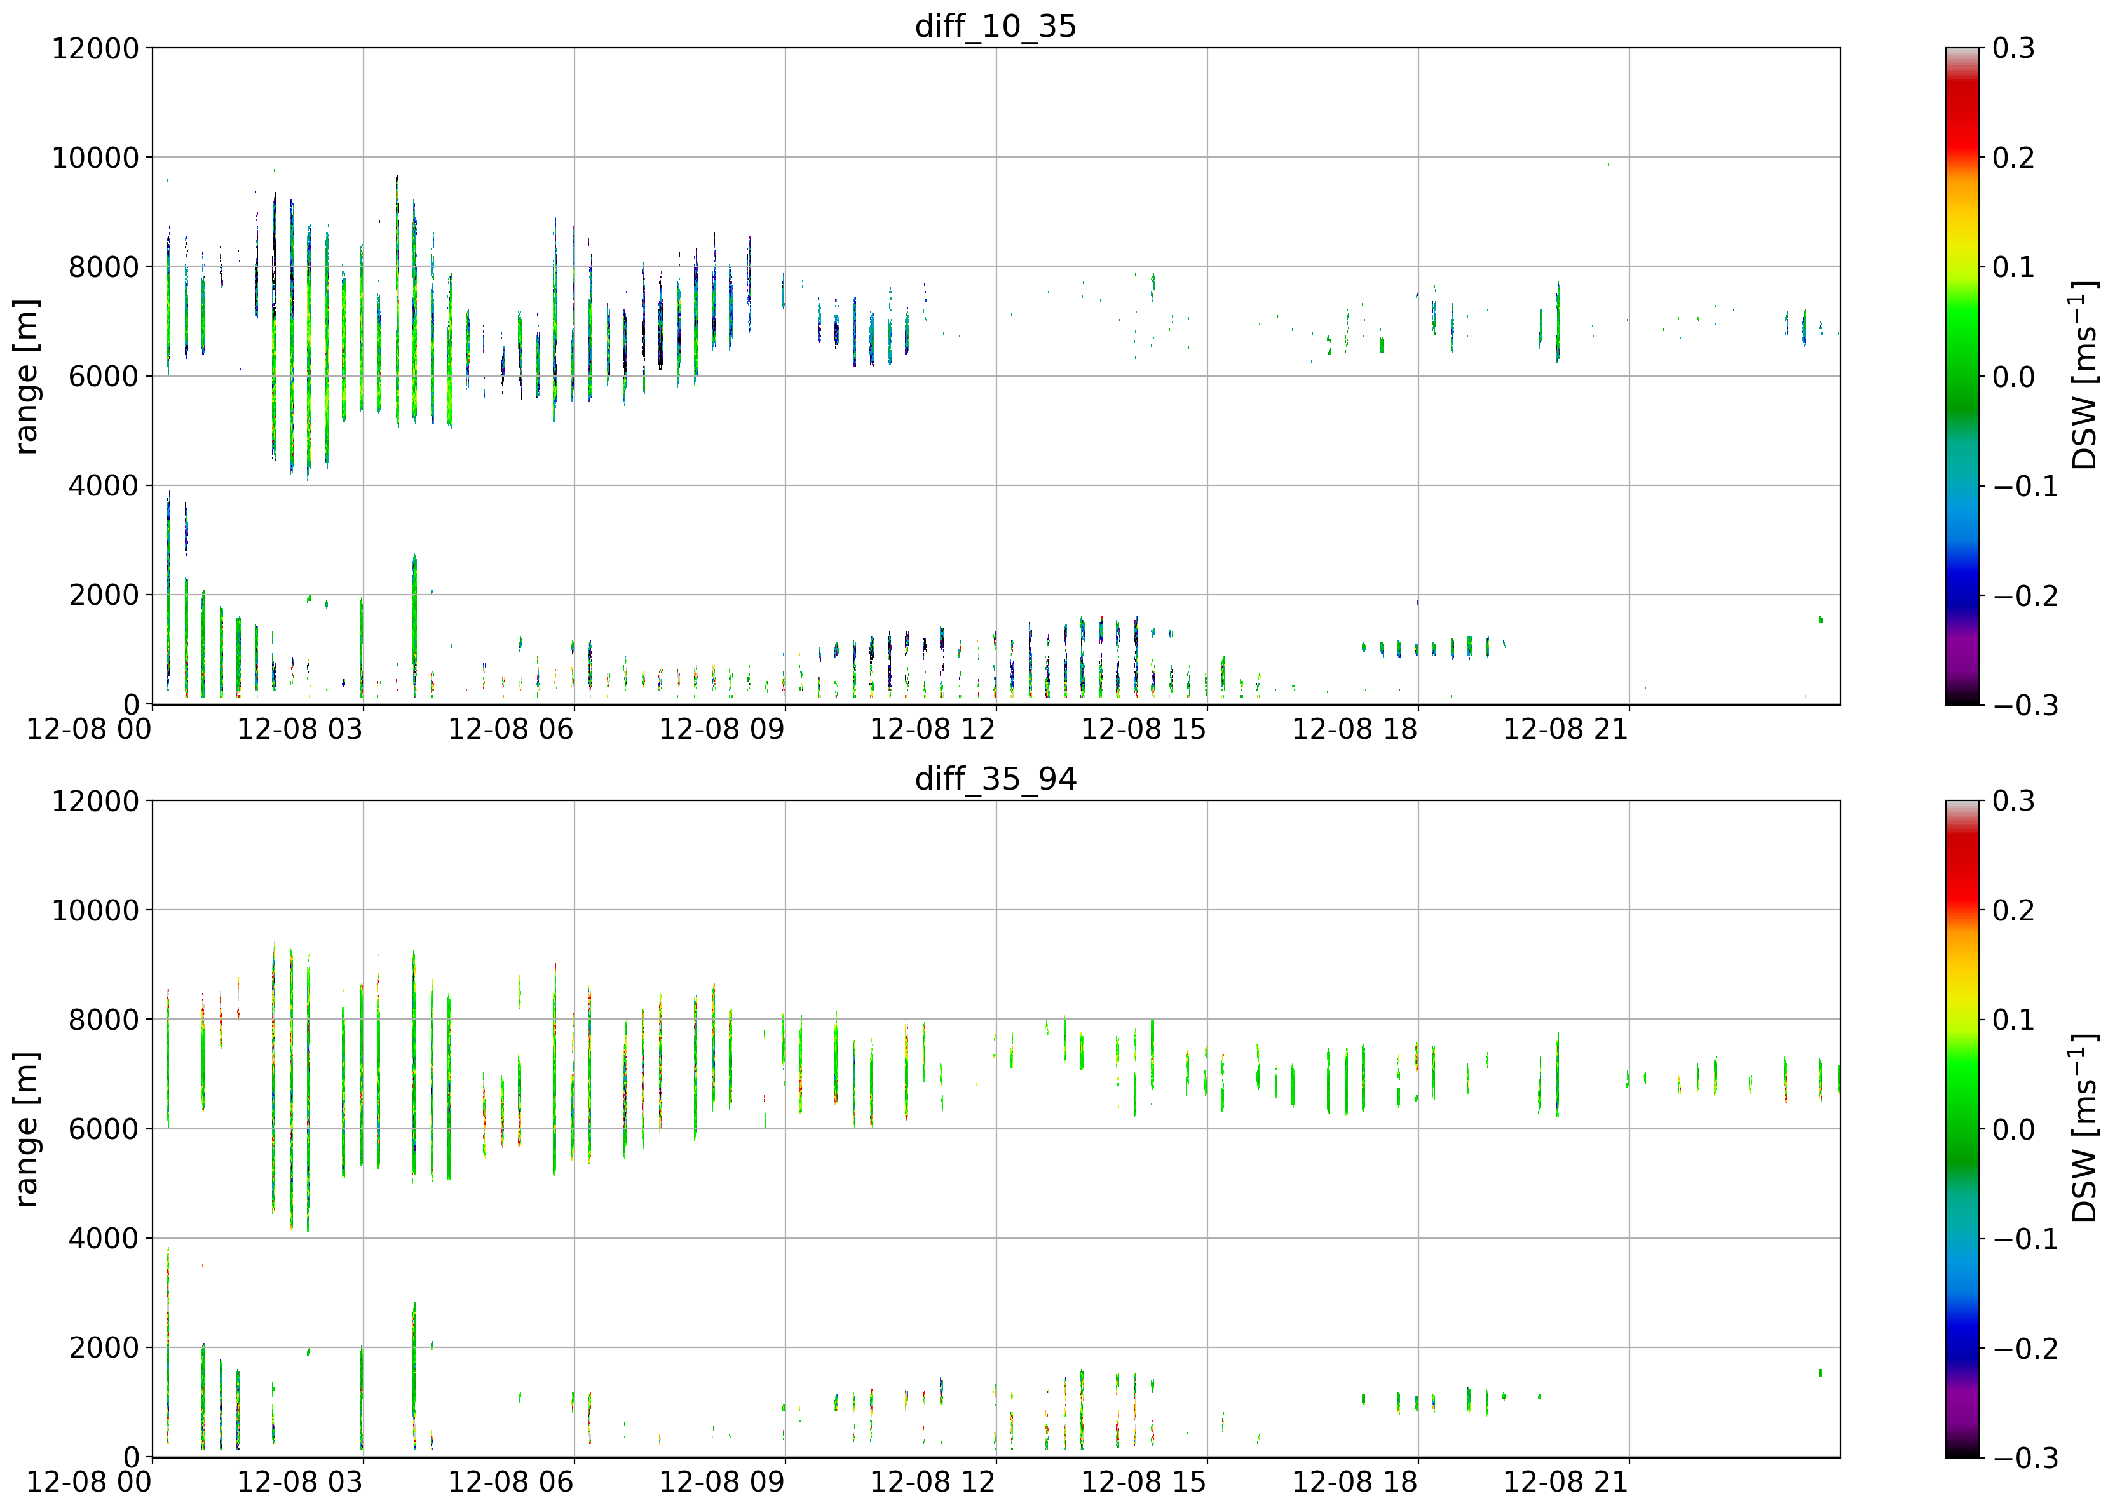2115x1510 pixels.
Task: Click the 0.2 tick on bottom colorbar
Action: click(2013, 911)
